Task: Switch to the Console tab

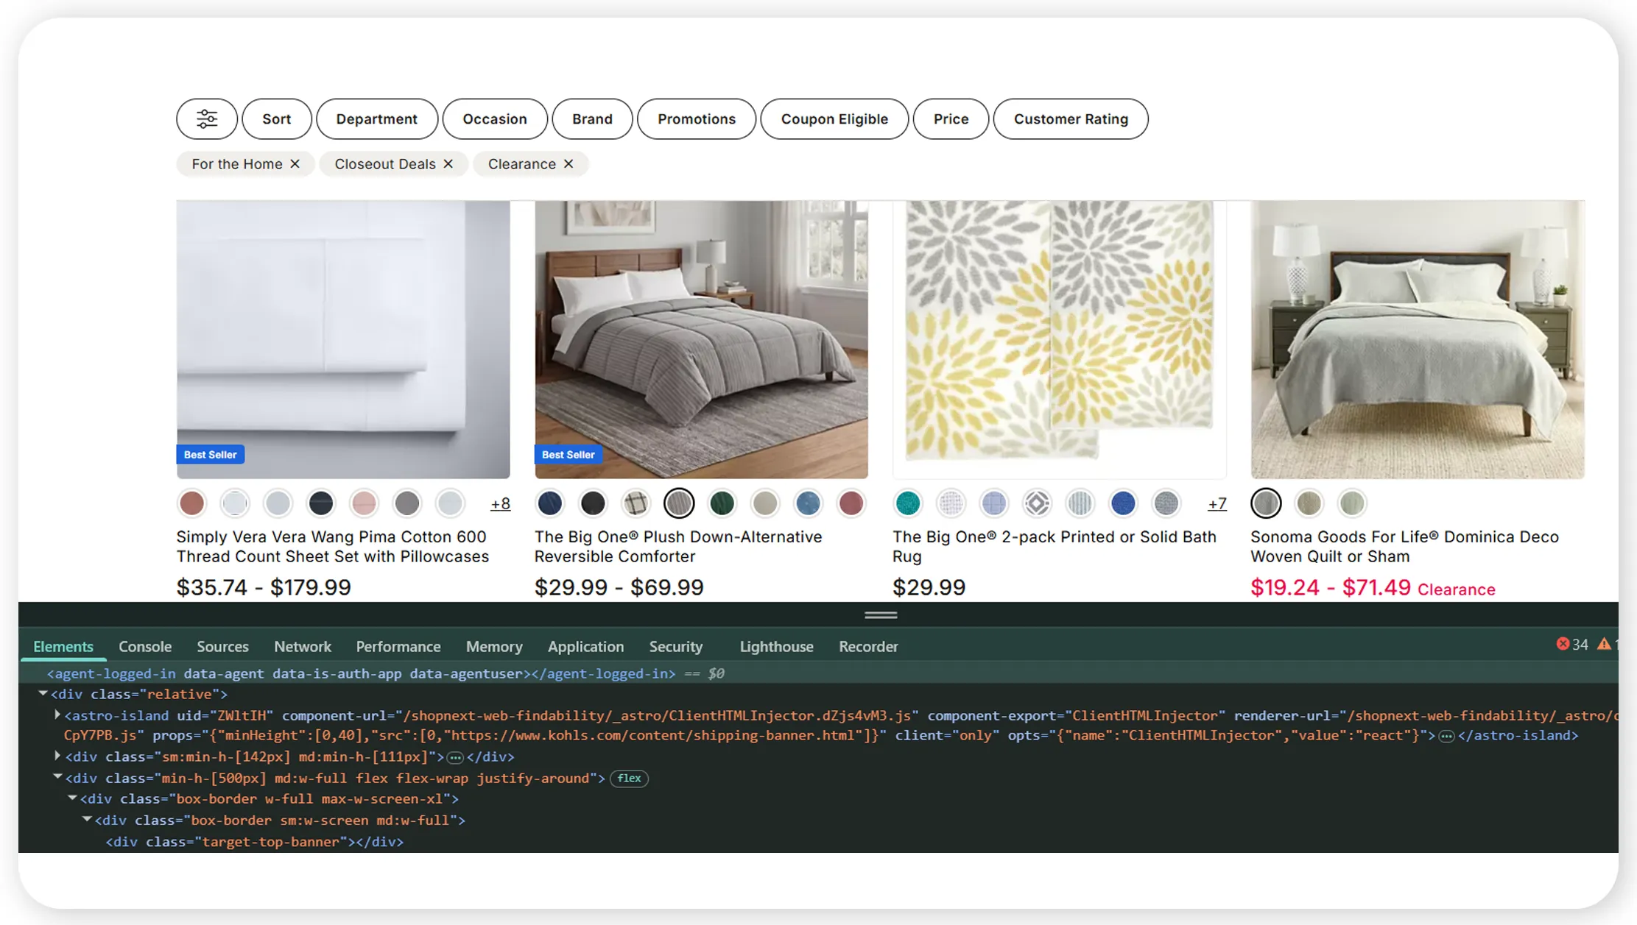Action: [145, 646]
